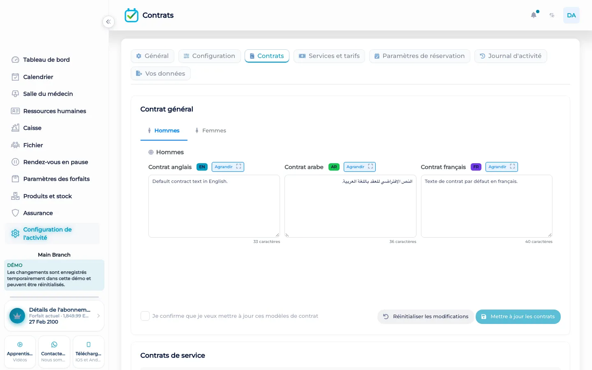The width and height of the screenshot is (592, 370).
Task: Open Apprentissage Vidéos shortcut
Action: pos(20,352)
